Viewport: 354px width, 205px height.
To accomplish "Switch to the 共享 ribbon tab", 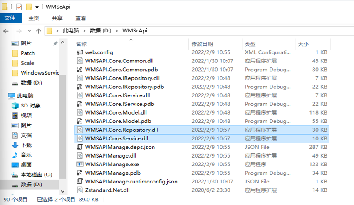I will click(x=57, y=18).
